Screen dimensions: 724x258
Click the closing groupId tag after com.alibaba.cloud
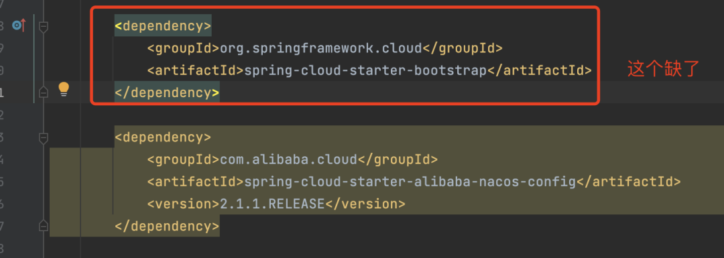tap(398, 159)
